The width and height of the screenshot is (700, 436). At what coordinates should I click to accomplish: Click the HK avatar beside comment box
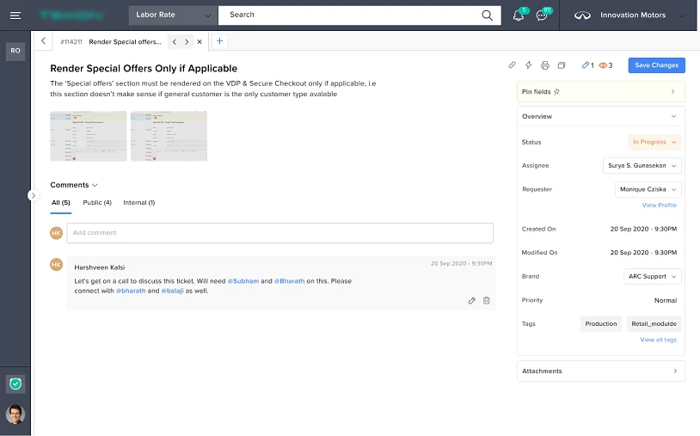click(x=56, y=233)
